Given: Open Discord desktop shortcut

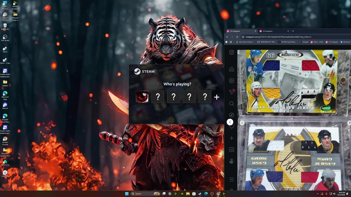Looking at the screenshot, I should pyautogui.click(x=5, y=106).
